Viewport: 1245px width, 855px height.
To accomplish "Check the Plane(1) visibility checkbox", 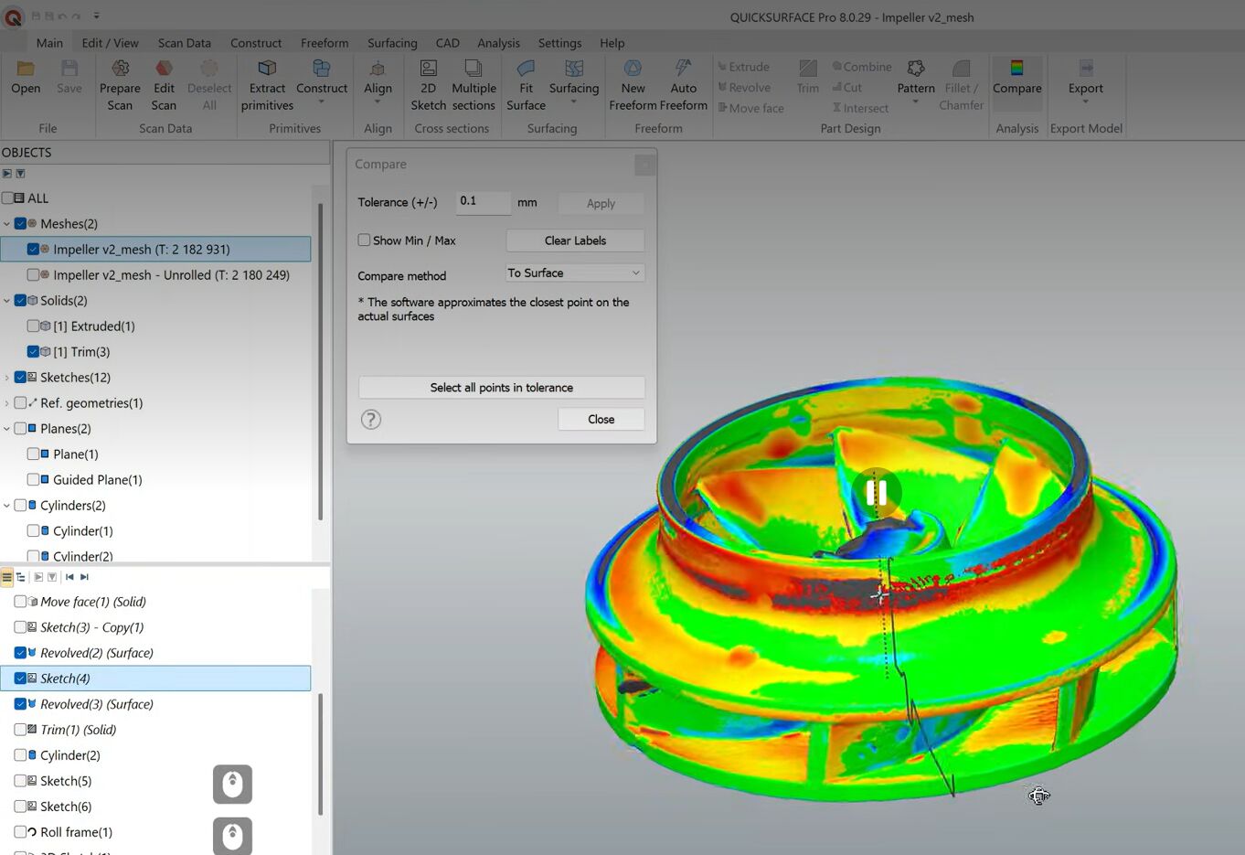I will [33, 454].
